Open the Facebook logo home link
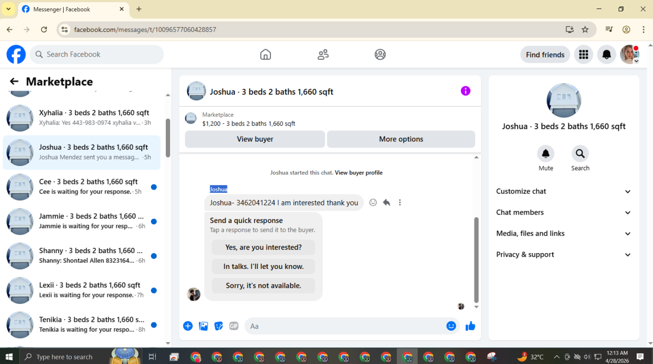653x364 pixels. tap(16, 54)
